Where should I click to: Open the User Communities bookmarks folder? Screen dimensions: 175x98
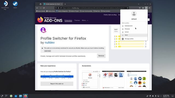click(86, 11)
